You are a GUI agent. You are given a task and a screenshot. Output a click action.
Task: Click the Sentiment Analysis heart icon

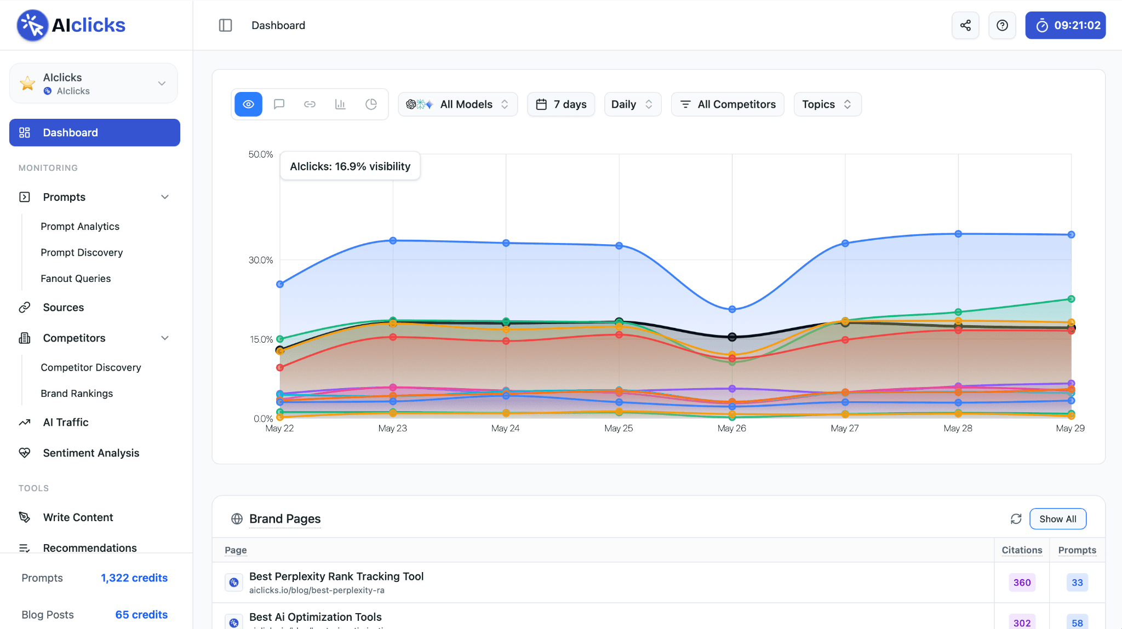(x=25, y=453)
